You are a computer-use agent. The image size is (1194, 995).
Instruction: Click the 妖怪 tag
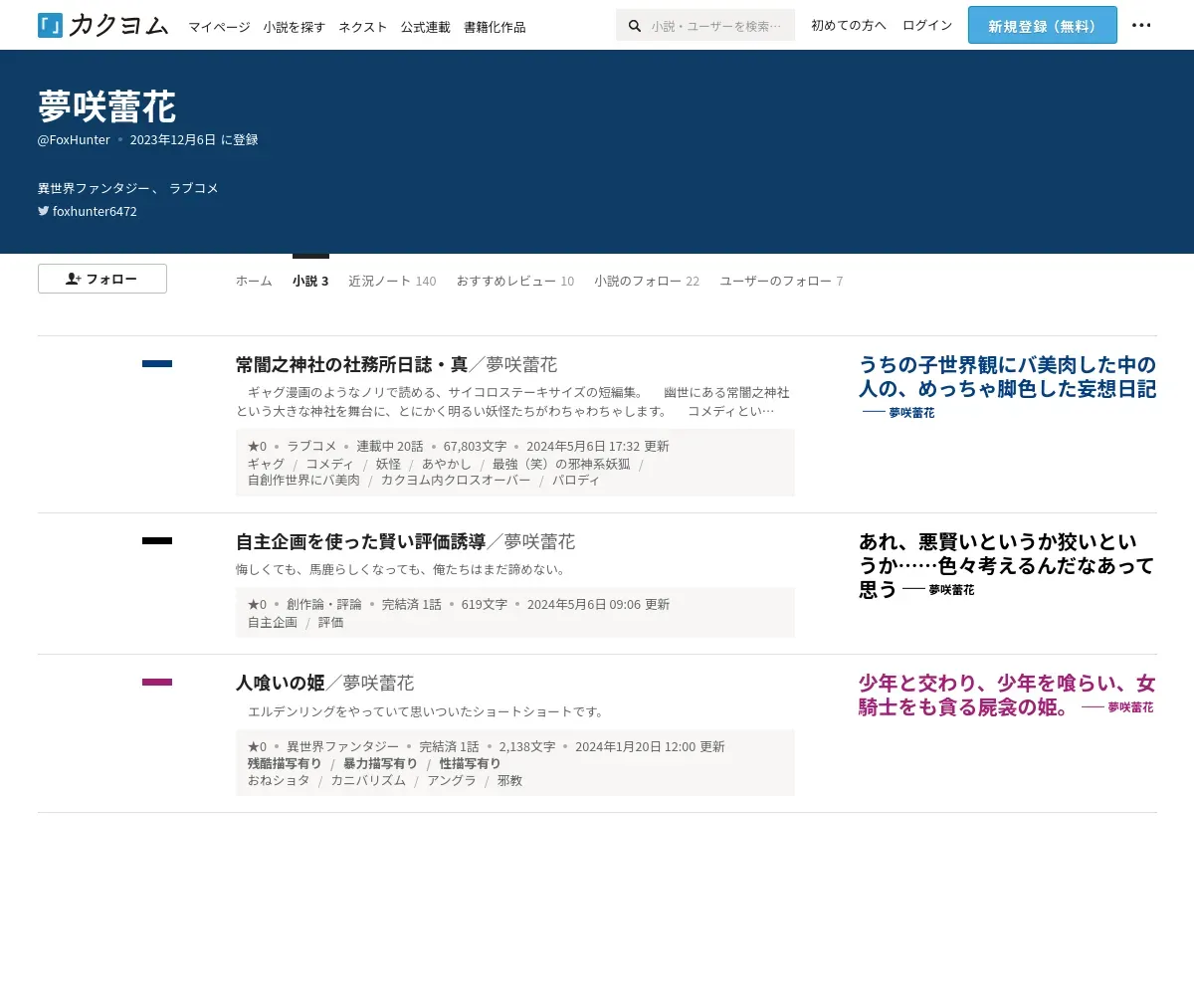[388, 464]
